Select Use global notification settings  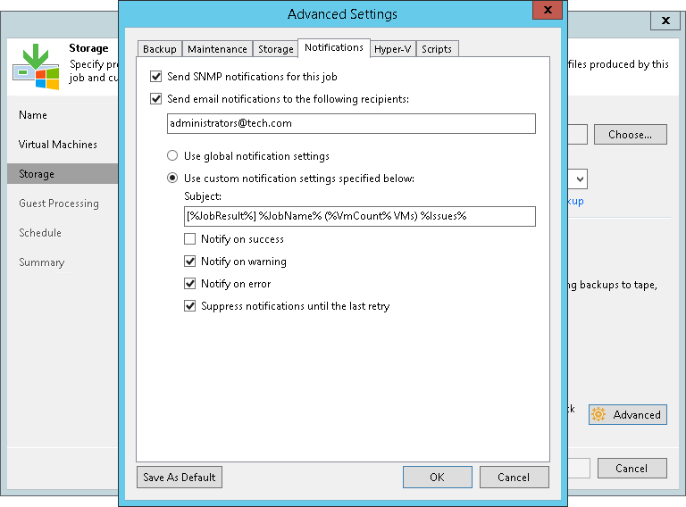click(172, 155)
